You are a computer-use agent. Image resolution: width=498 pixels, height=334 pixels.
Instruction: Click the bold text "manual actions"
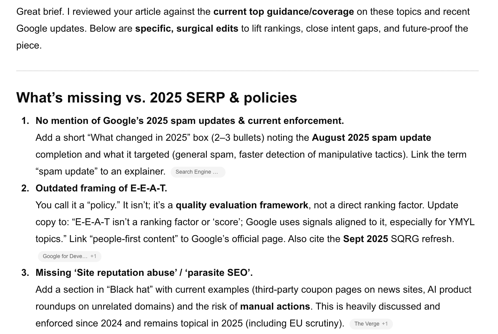pos(275,307)
